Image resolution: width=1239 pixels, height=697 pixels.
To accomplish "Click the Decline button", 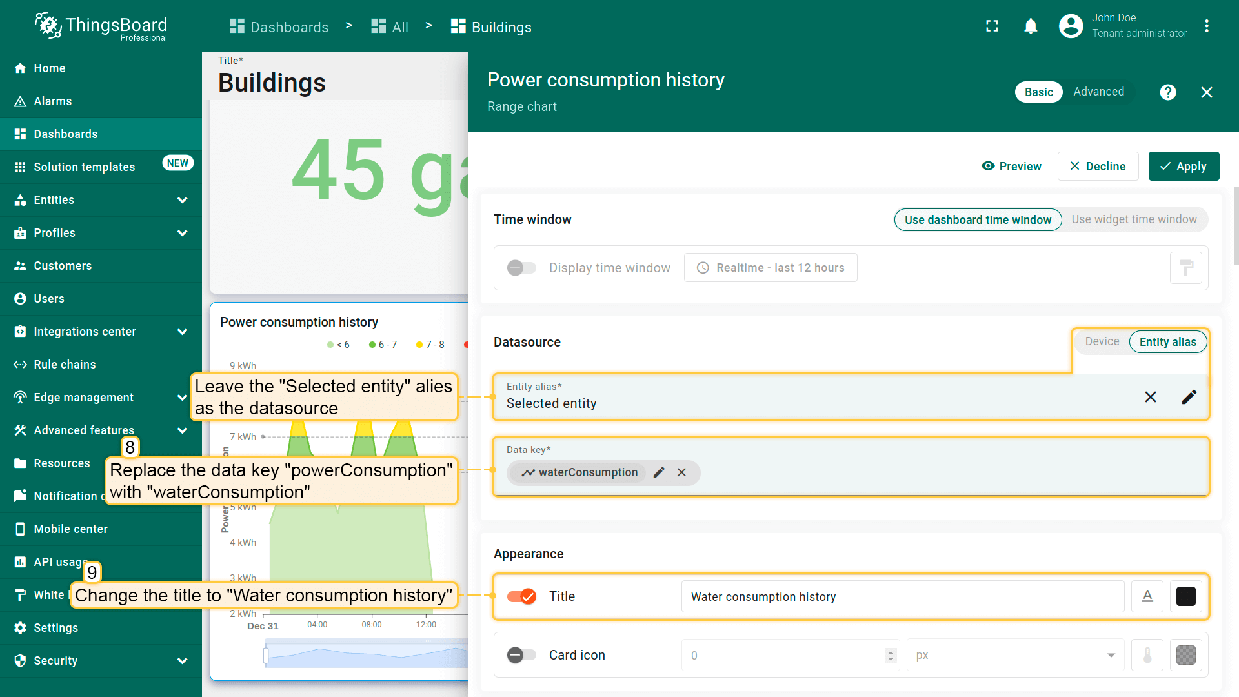I will point(1098,167).
